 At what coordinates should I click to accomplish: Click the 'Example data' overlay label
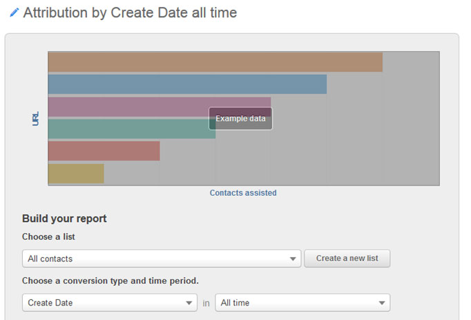tap(240, 119)
